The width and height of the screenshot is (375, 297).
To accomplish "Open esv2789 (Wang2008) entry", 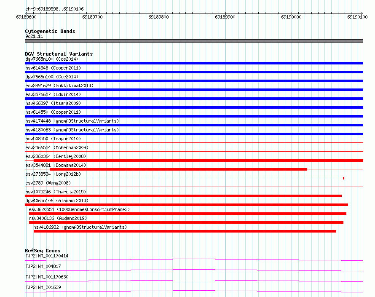I will (48, 183).
